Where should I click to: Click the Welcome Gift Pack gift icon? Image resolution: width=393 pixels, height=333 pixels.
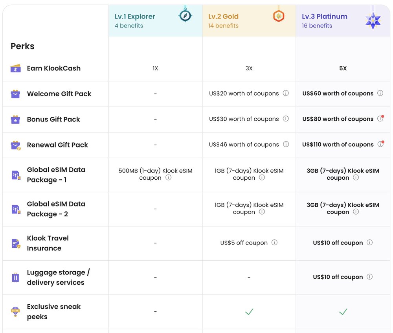[15, 94]
